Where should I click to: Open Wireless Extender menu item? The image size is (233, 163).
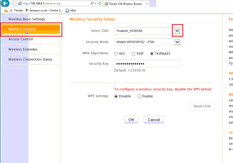31,49
